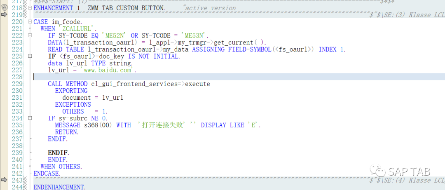Click the bold ENDIF. on line 239

click(59, 152)
